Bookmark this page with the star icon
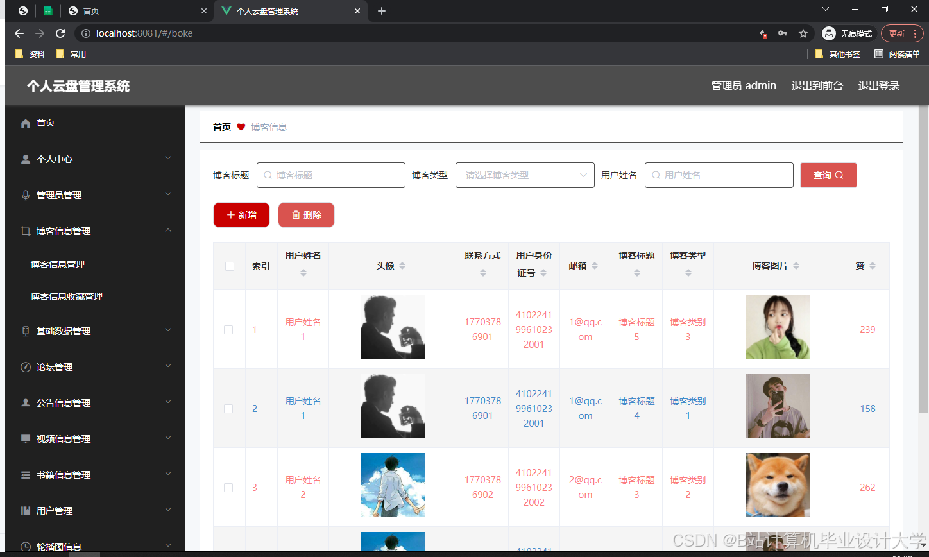929x557 pixels. (803, 33)
